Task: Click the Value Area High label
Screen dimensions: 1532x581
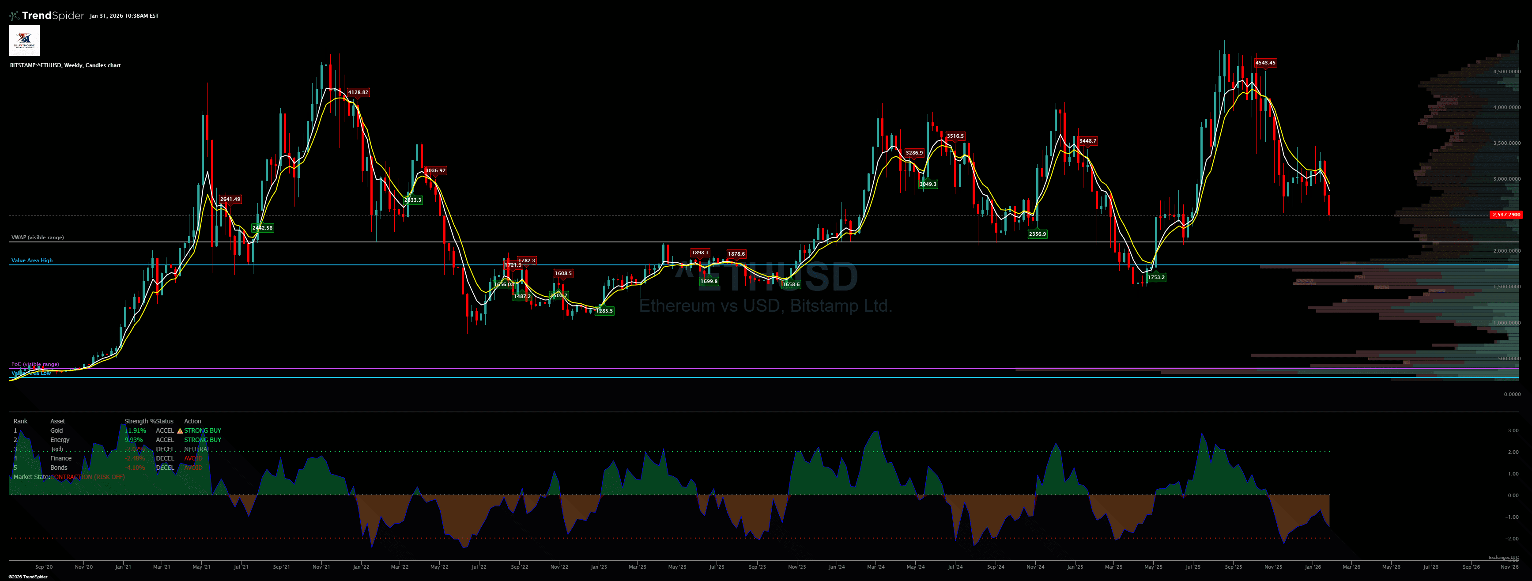Action: point(32,260)
